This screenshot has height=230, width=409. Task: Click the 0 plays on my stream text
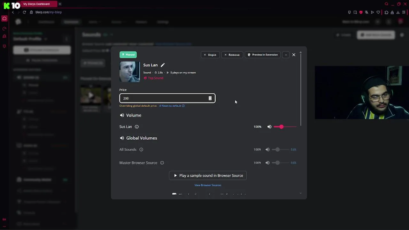click(183, 73)
